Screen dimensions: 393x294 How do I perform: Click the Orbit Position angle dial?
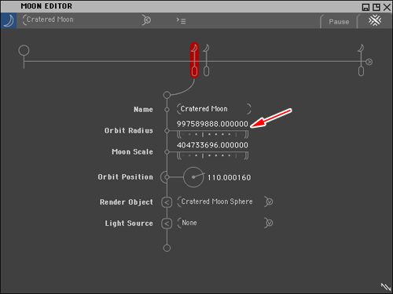193,177
